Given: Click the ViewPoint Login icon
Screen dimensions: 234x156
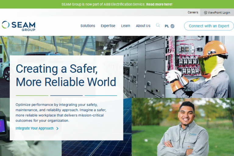Looking at the screenshot, I should point(205,13).
